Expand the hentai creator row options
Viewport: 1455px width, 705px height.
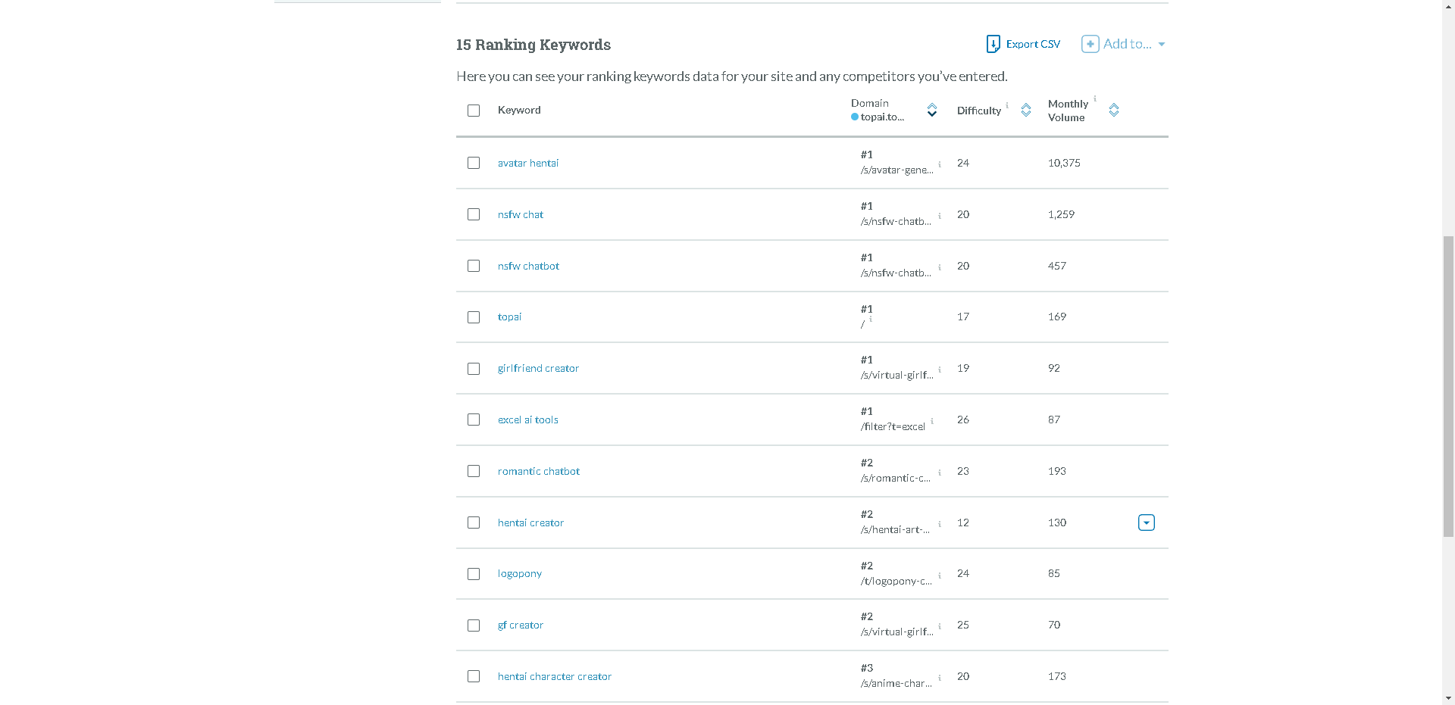[x=1147, y=523]
